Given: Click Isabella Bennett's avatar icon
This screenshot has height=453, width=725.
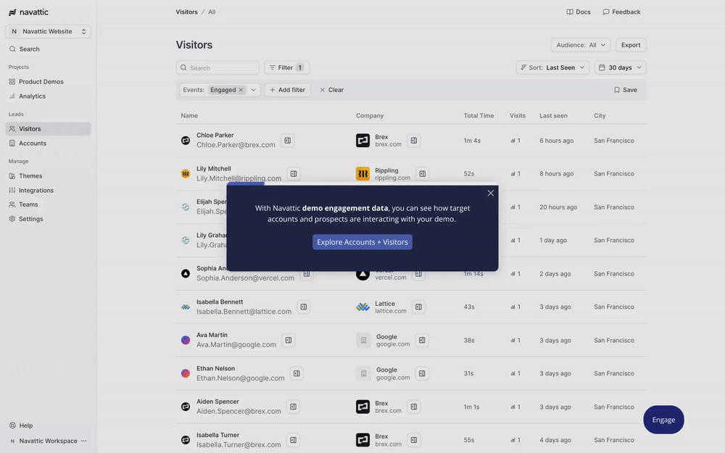Looking at the screenshot, I should (186, 307).
